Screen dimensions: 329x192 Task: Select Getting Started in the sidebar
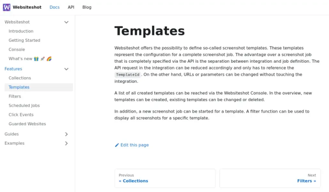pyautogui.click(x=24, y=40)
